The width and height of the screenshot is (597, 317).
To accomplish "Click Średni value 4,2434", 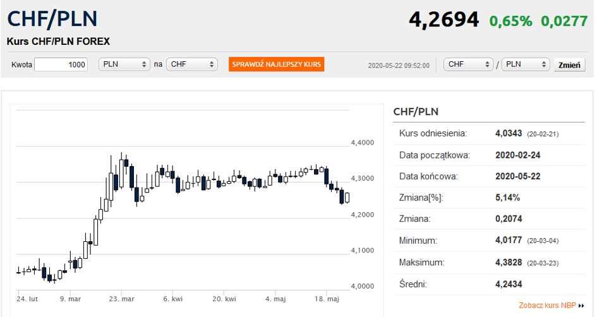I will pyautogui.click(x=509, y=284).
